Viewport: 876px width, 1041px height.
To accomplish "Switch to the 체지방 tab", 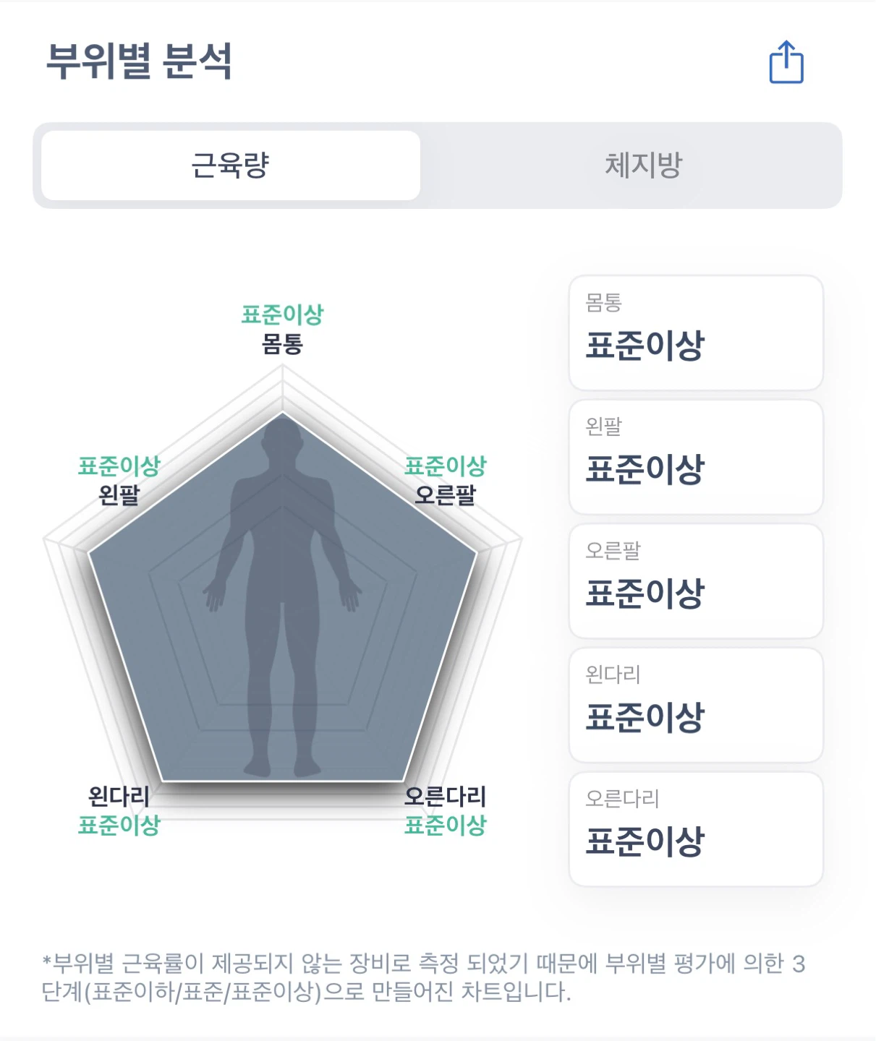I will coord(643,166).
